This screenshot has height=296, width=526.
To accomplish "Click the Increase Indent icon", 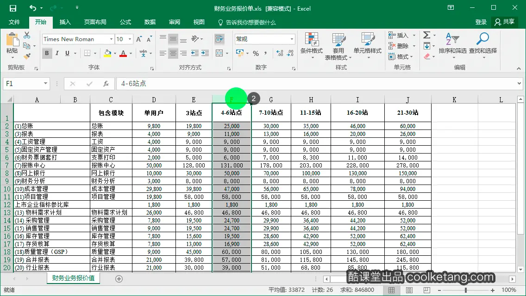I will click(x=205, y=53).
